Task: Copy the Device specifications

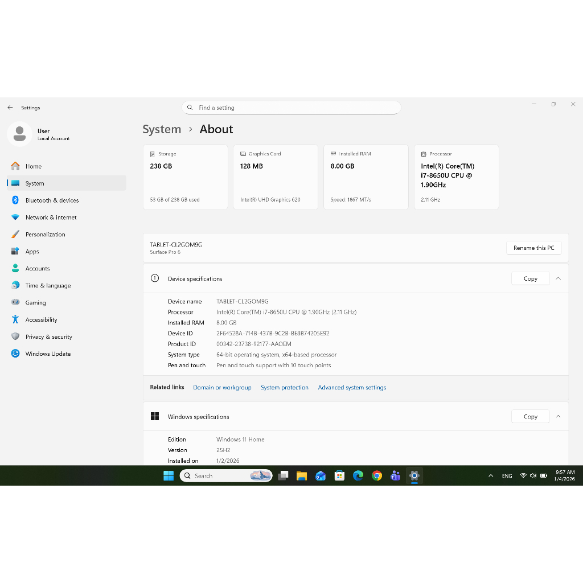Action: 530,278
